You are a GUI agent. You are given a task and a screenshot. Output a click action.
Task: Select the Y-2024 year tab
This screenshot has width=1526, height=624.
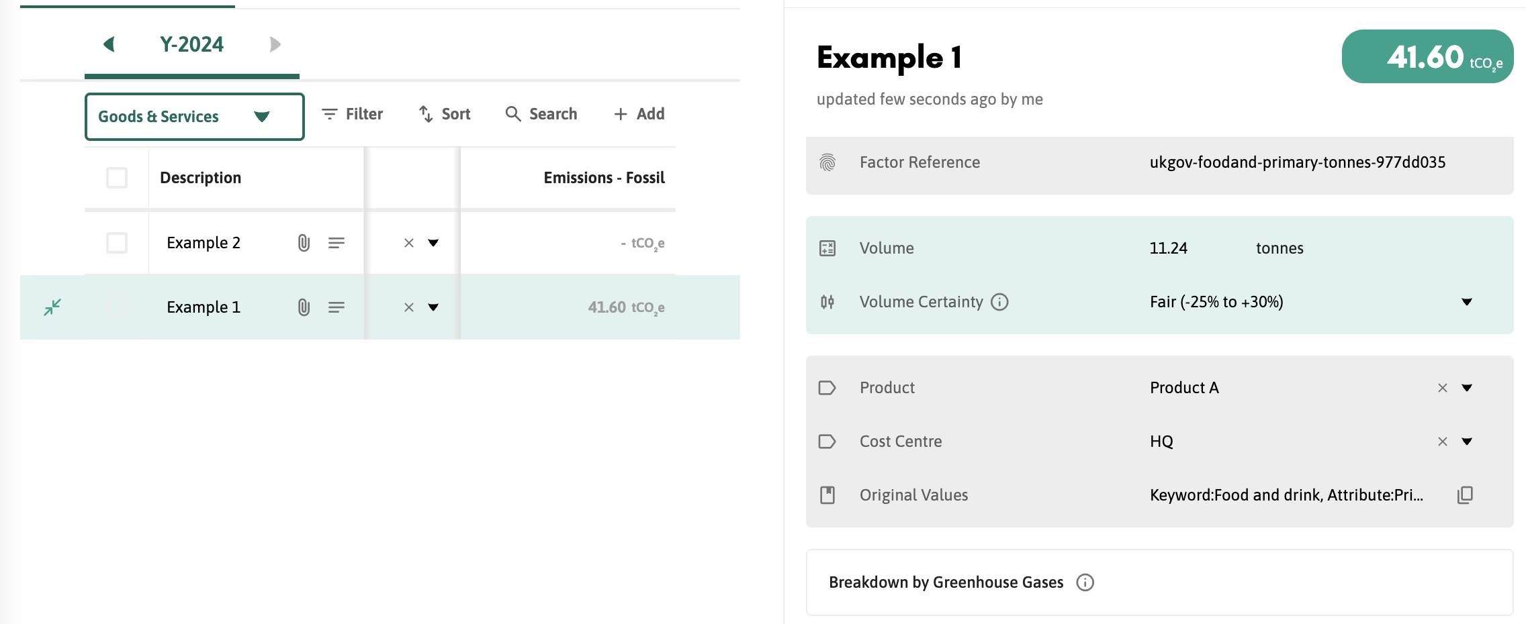pos(191,44)
